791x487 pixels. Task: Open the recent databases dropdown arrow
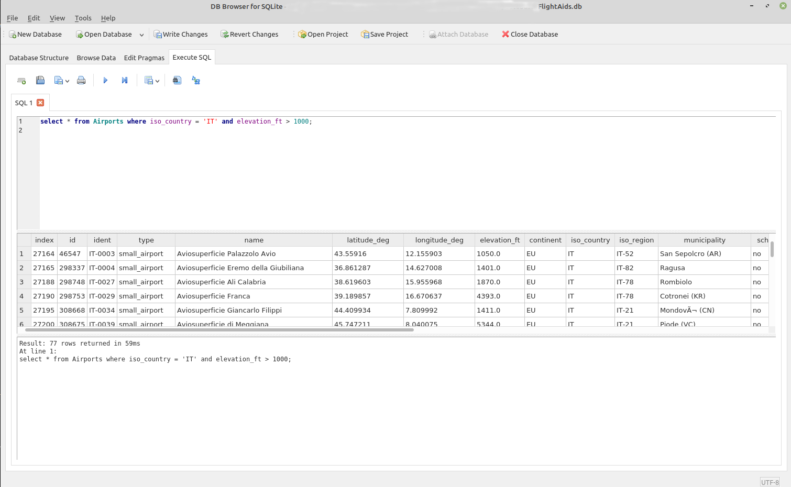(x=141, y=35)
